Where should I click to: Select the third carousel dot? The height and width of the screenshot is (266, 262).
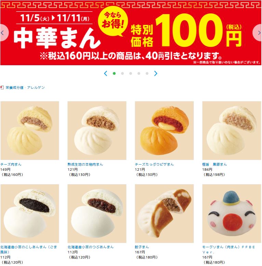(131, 73)
